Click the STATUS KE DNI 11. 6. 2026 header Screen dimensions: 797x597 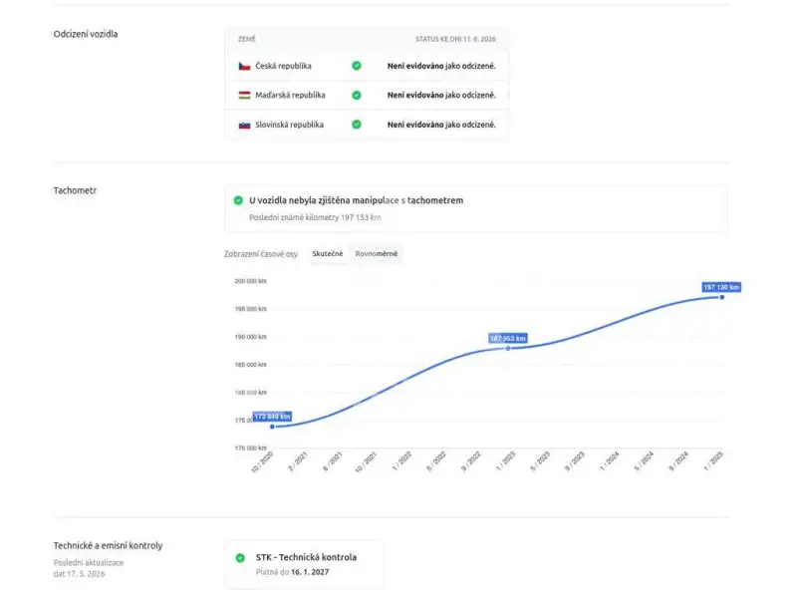click(455, 39)
